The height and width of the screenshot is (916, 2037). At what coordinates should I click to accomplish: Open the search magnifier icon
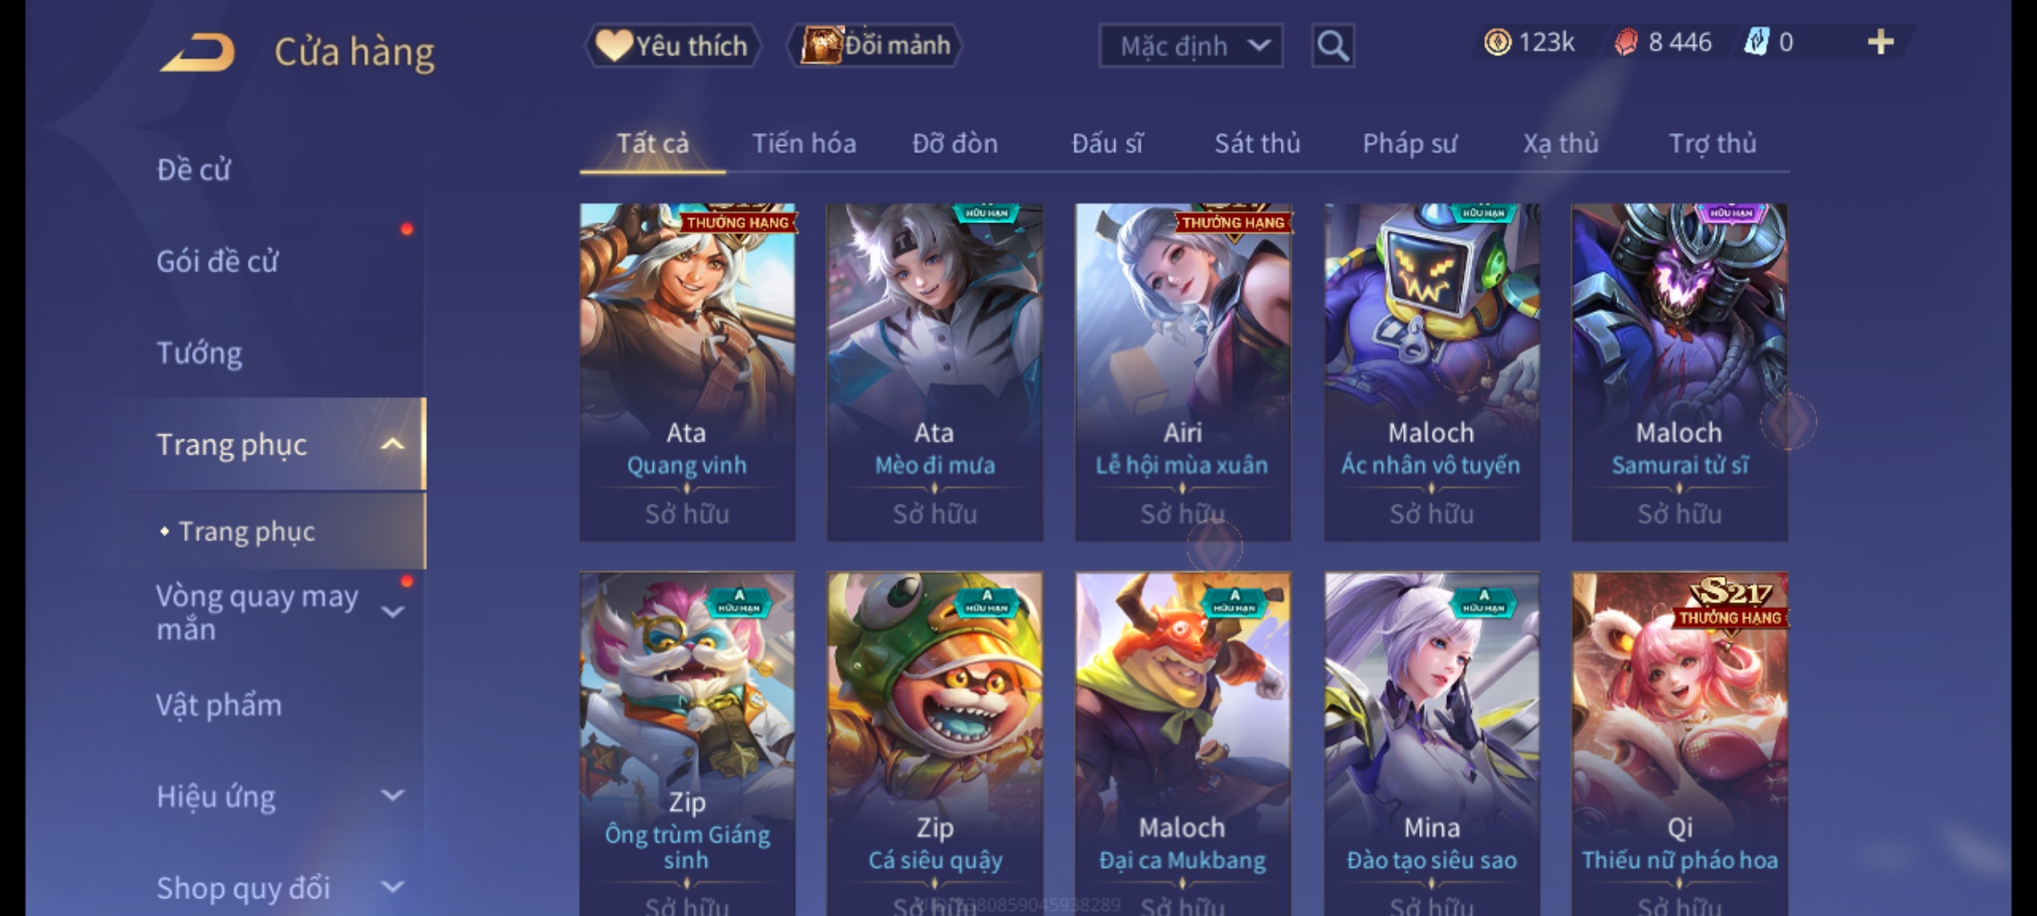[x=1333, y=45]
